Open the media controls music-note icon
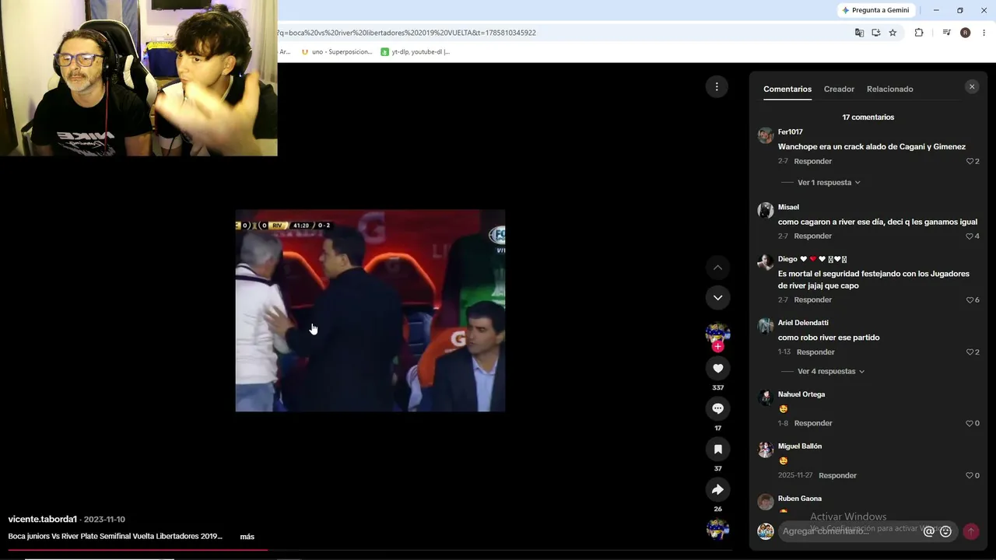The image size is (996, 560). click(946, 33)
